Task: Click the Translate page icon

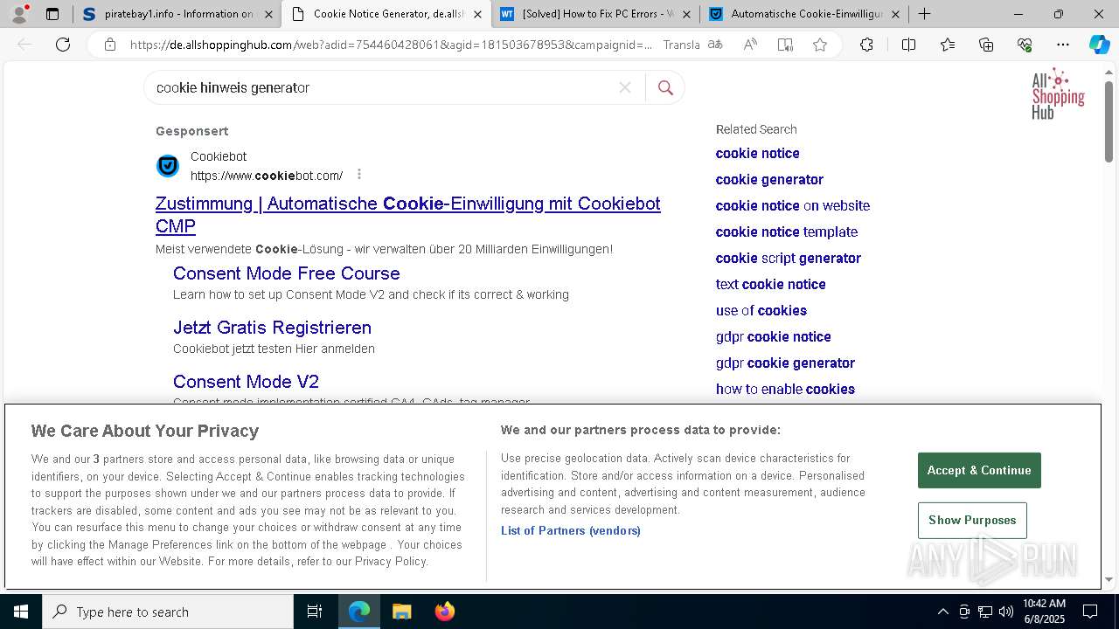Action: [x=715, y=45]
